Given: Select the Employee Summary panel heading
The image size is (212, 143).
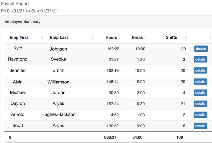Looking at the screenshot, I should pyautogui.click(x=22, y=21).
